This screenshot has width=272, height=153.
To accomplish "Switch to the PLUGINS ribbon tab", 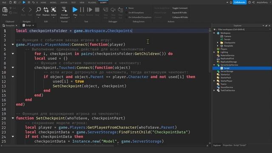I will (x=92, y=3).
